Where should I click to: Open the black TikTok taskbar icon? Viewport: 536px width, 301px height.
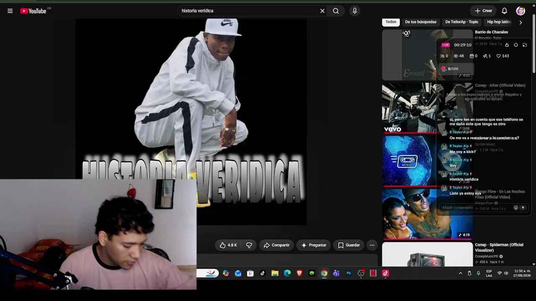pos(263,273)
